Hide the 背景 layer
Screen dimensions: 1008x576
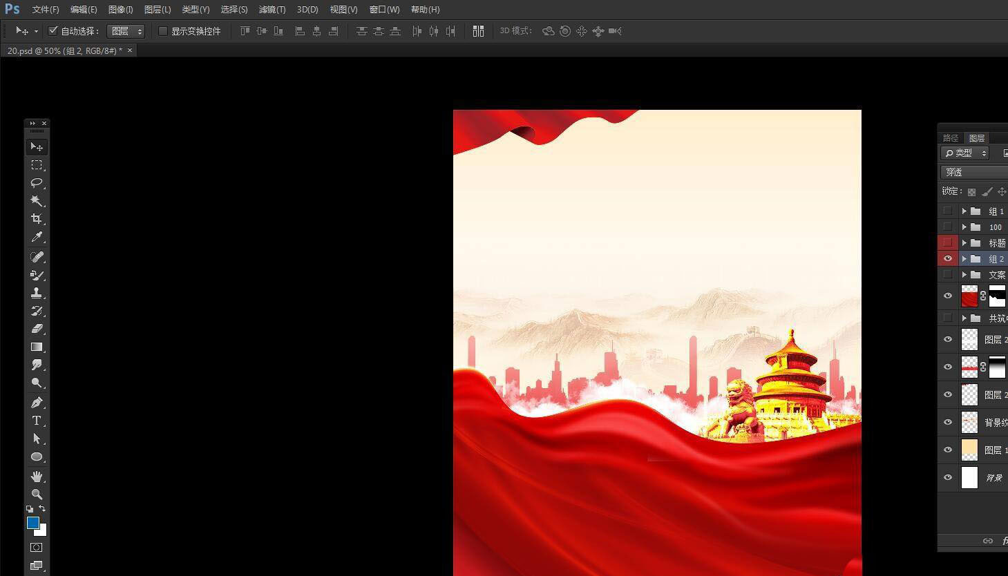(947, 477)
